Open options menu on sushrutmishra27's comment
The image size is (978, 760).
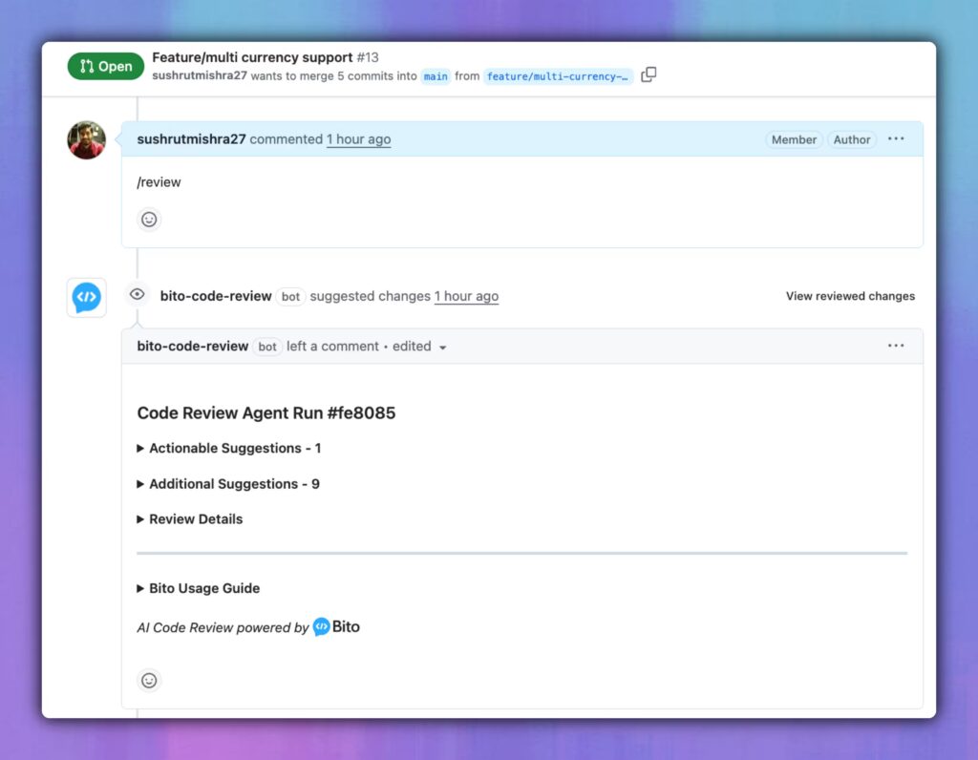click(x=896, y=139)
